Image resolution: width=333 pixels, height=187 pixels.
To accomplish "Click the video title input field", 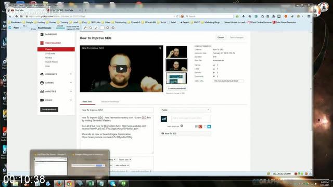I will click(117, 110).
